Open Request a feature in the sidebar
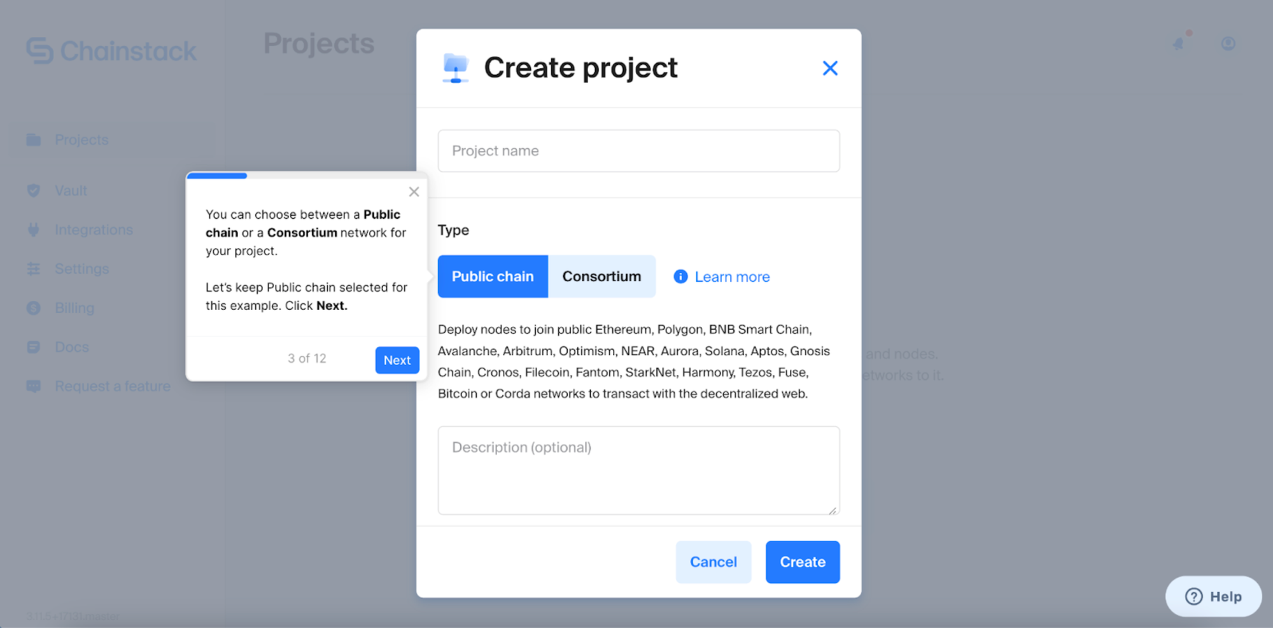1273x628 pixels. (113, 386)
